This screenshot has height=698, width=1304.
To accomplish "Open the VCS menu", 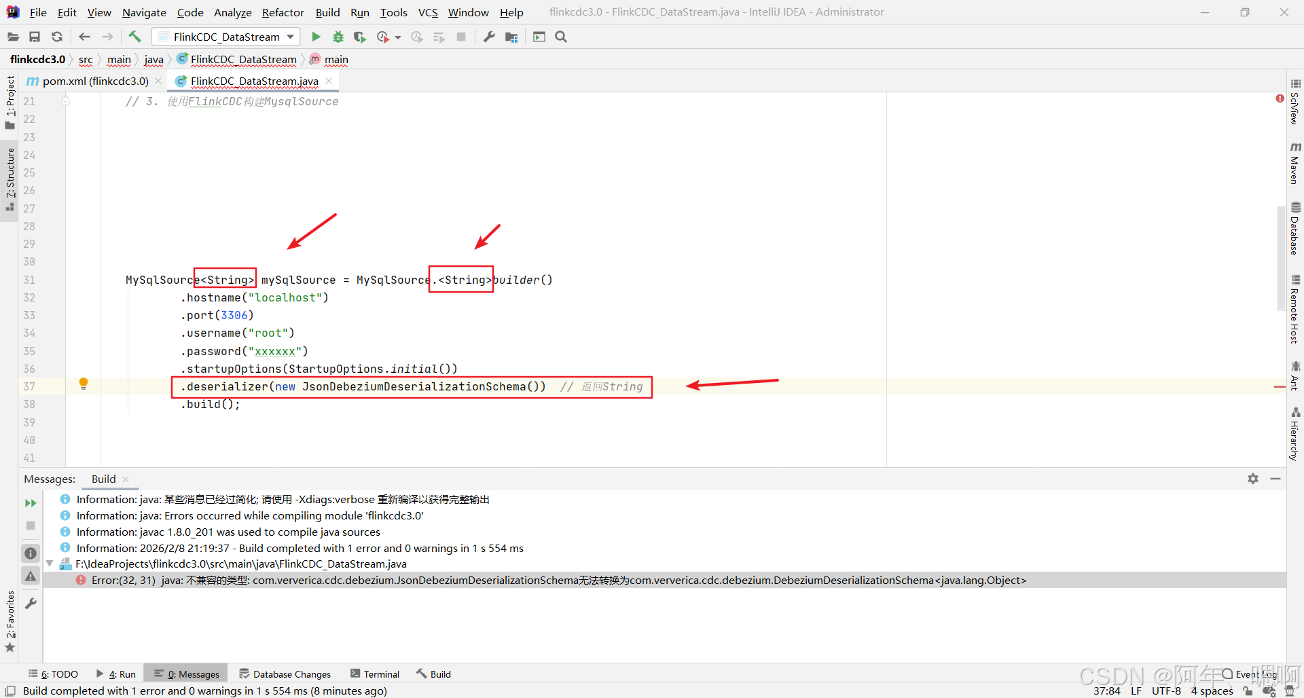I will (x=428, y=12).
